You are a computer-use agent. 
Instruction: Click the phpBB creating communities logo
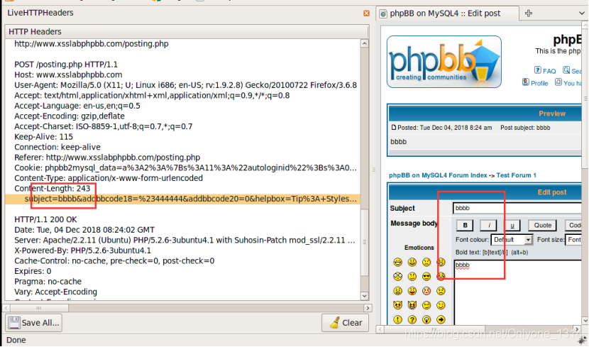(444, 62)
